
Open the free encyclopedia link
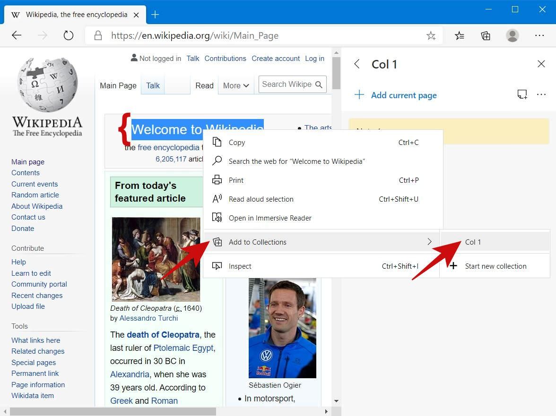pyautogui.click(x=168, y=148)
